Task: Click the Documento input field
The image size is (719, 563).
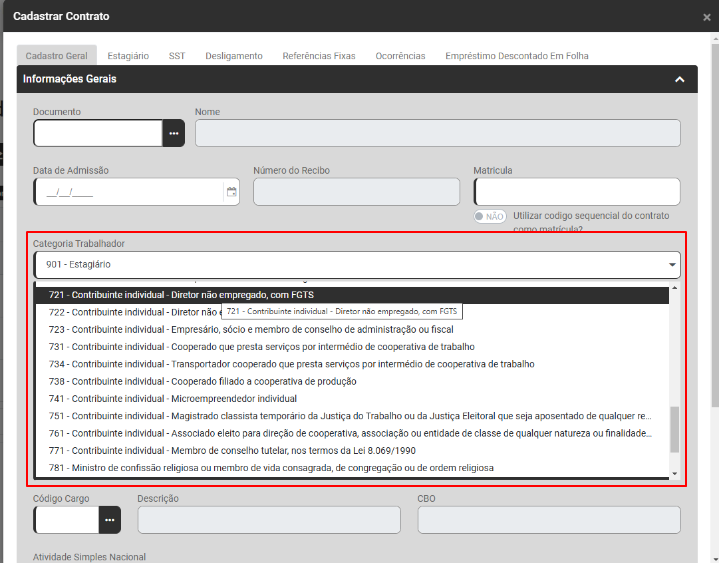Action: pos(98,133)
